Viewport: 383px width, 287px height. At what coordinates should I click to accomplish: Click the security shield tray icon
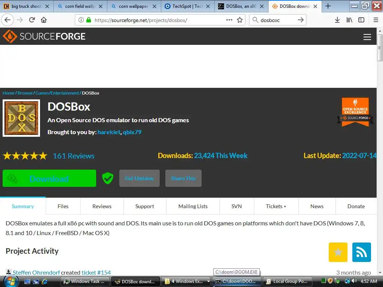330,281
